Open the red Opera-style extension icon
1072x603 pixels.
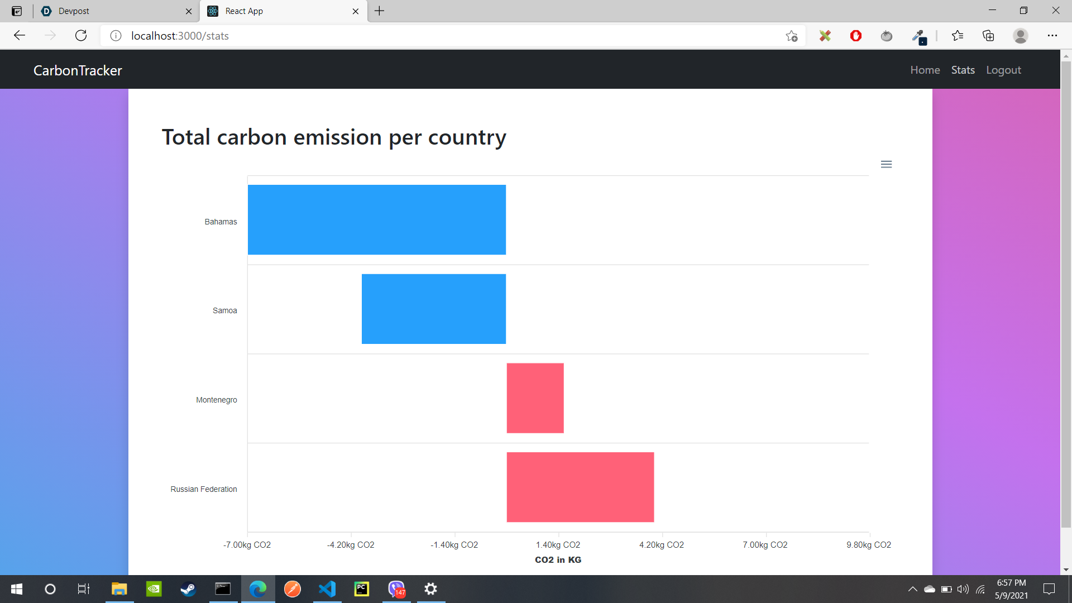pyautogui.click(x=855, y=36)
